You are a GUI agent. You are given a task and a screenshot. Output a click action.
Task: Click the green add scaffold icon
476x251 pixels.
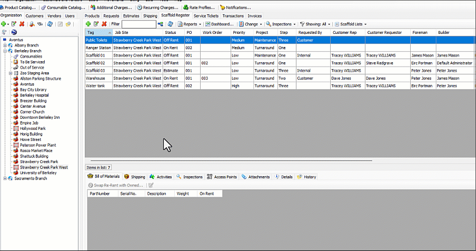point(88,24)
